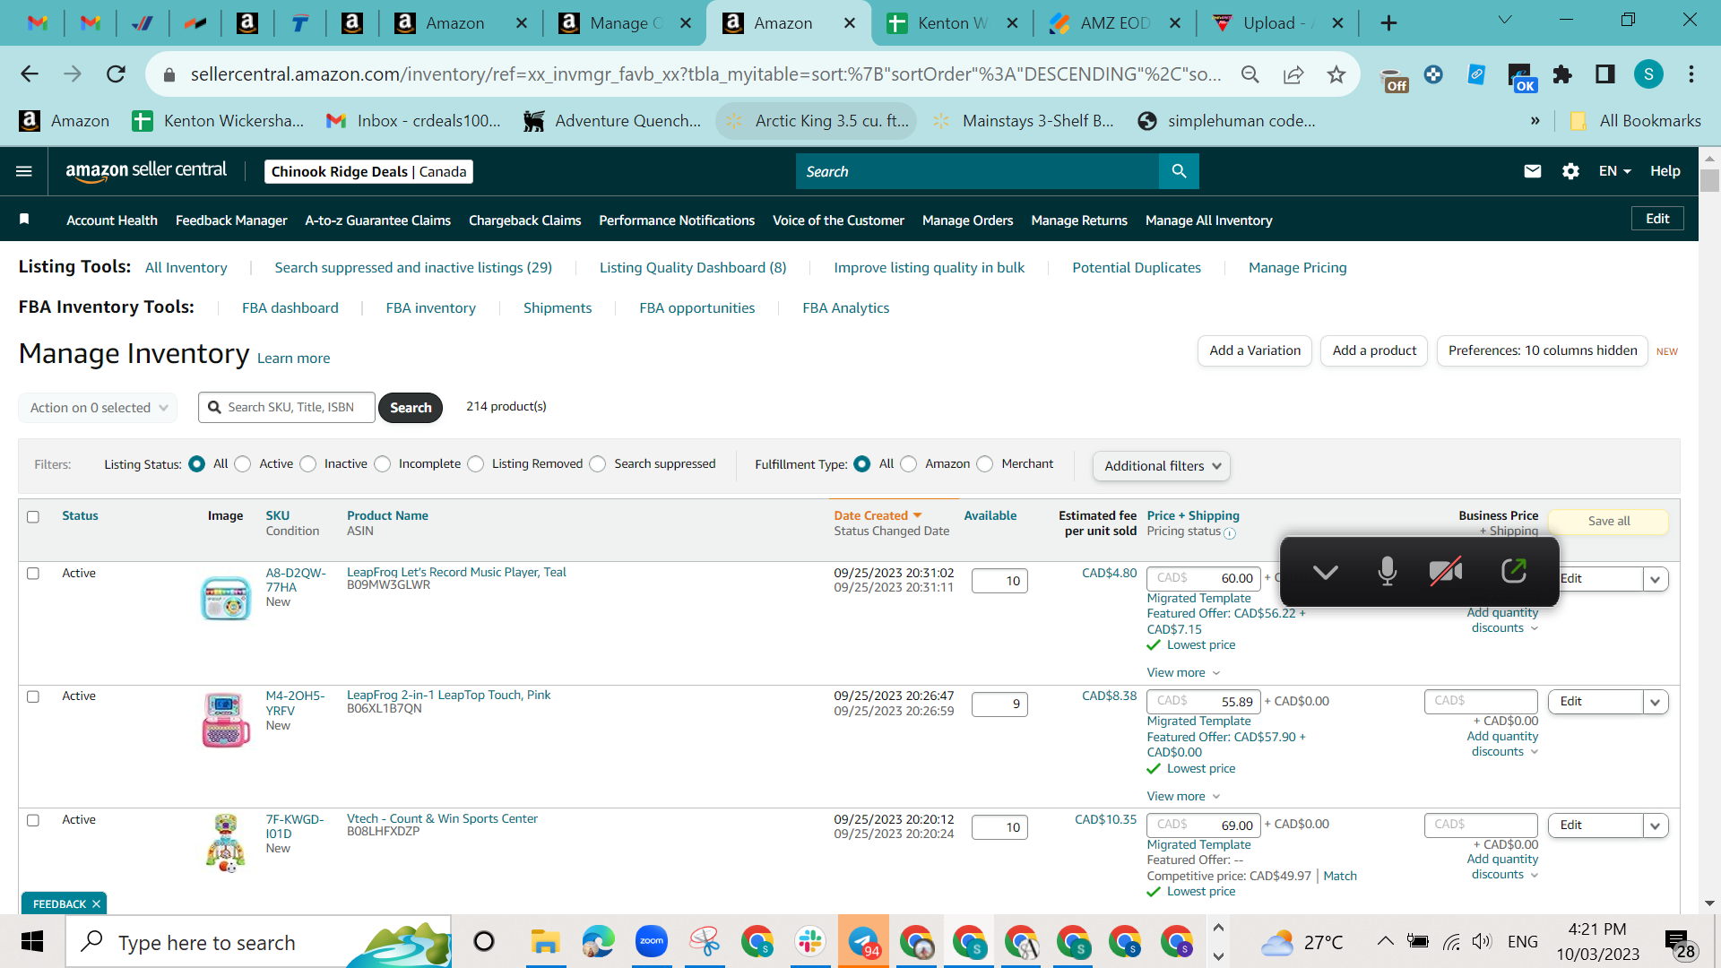1721x968 pixels.
Task: Open the Action on 0 selected dropdown
Action: [98, 408]
